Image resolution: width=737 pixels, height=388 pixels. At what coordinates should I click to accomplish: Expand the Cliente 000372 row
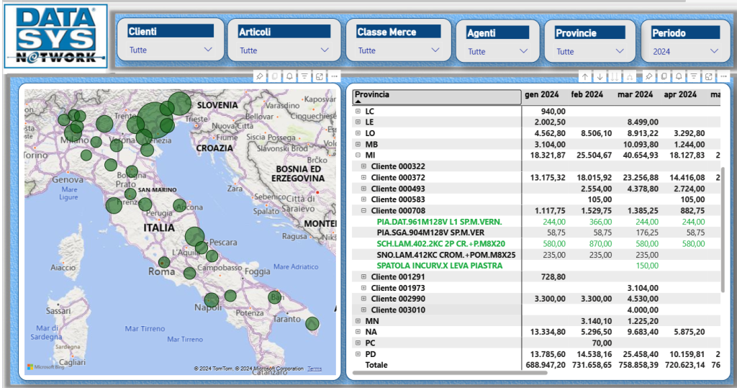363,178
